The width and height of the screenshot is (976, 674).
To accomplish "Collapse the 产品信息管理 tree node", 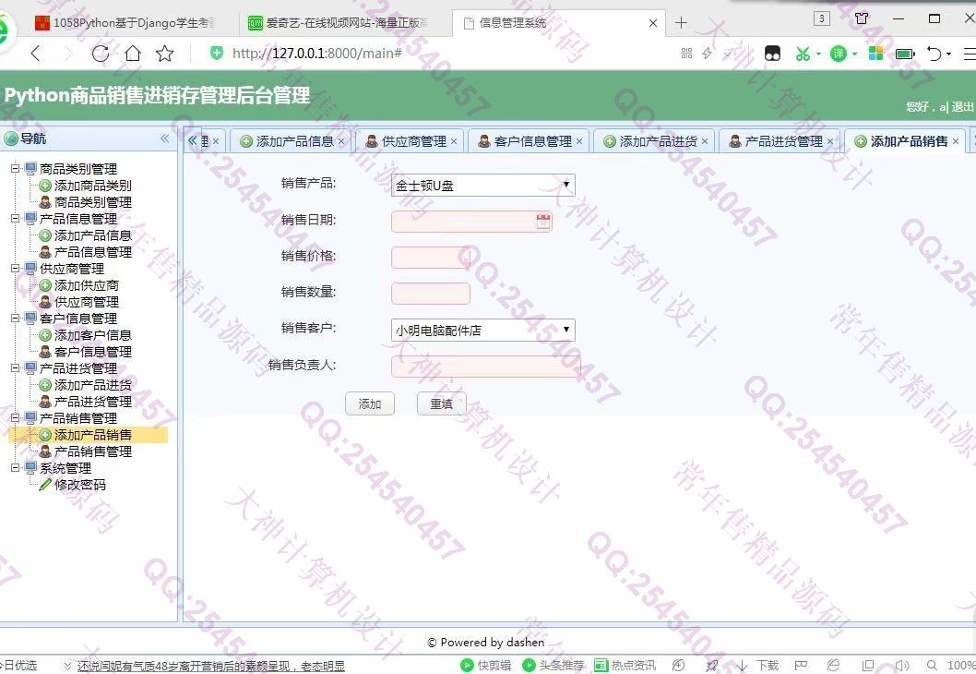I will click(16, 218).
